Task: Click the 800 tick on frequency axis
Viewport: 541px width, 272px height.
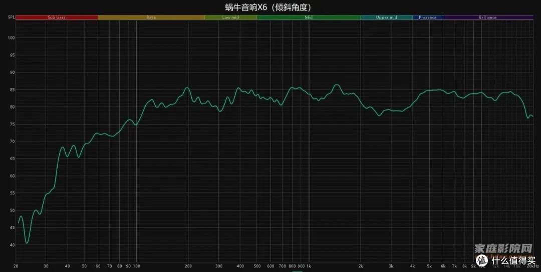Action: 292,266
